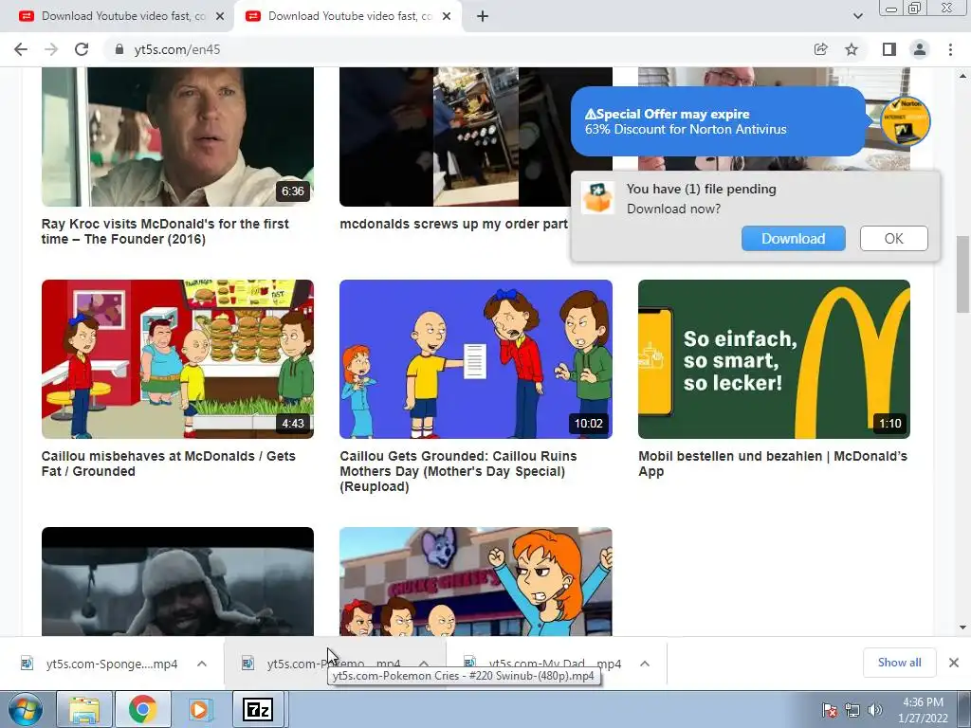Expand options for Pokemon mp4 download
Screen dimensions: 971x728
[424, 664]
